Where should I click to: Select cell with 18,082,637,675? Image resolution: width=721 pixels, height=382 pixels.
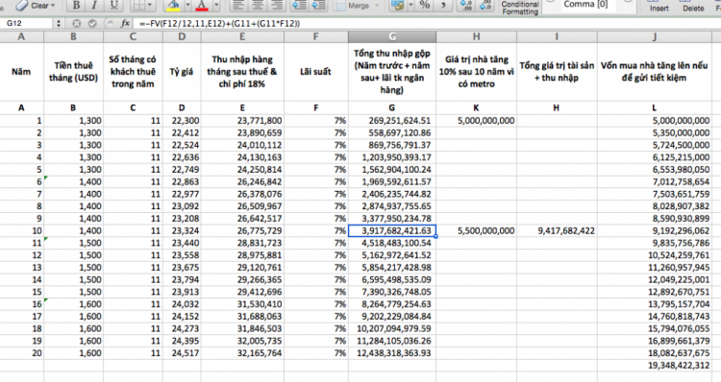(x=655, y=353)
